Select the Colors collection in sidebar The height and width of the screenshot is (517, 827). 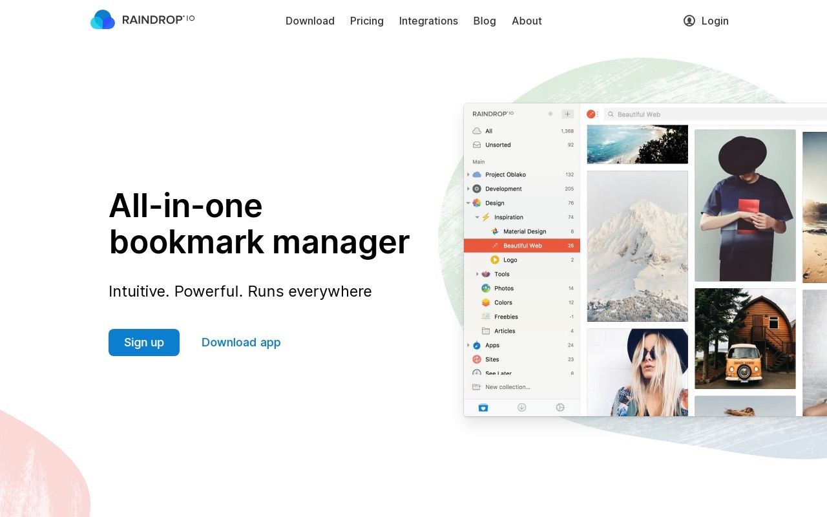click(503, 302)
